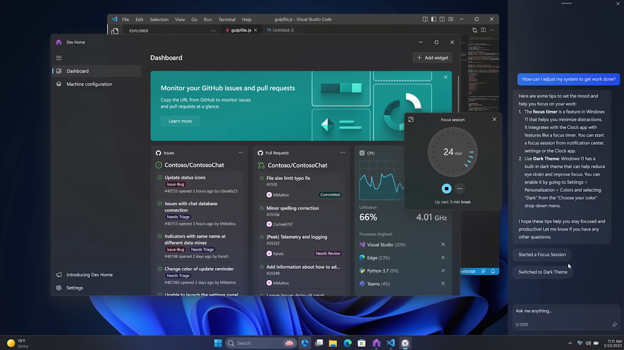Open more options in the Focus session popup
Image resolution: width=624 pixels, height=350 pixels.
point(459,188)
